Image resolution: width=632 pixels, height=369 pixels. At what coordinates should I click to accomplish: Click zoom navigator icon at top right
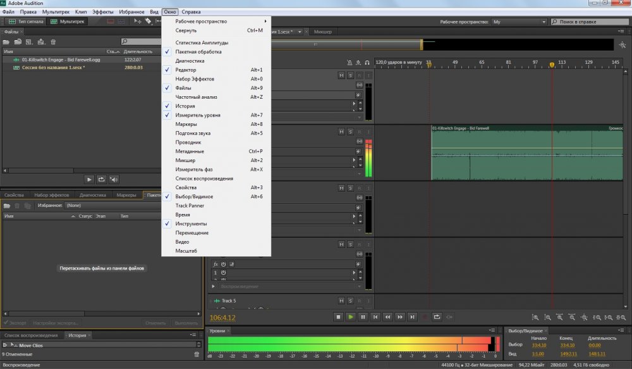coord(623,45)
